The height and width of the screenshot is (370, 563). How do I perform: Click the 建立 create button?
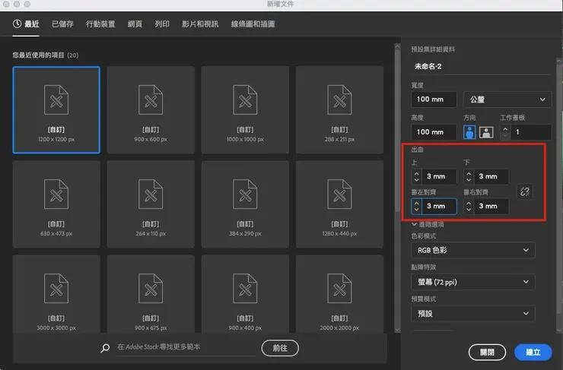[x=533, y=353]
